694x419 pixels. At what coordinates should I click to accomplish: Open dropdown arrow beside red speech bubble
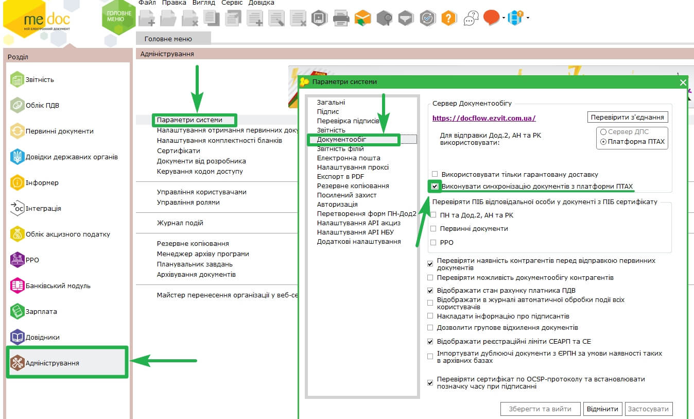[504, 19]
